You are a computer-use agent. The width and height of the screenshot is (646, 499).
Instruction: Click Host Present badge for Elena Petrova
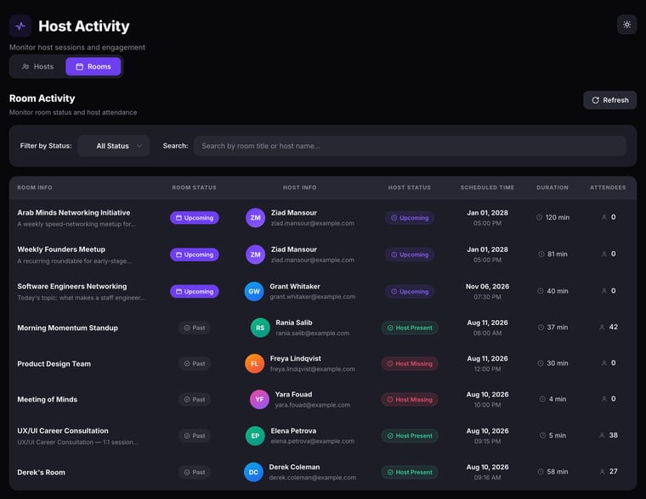click(410, 435)
